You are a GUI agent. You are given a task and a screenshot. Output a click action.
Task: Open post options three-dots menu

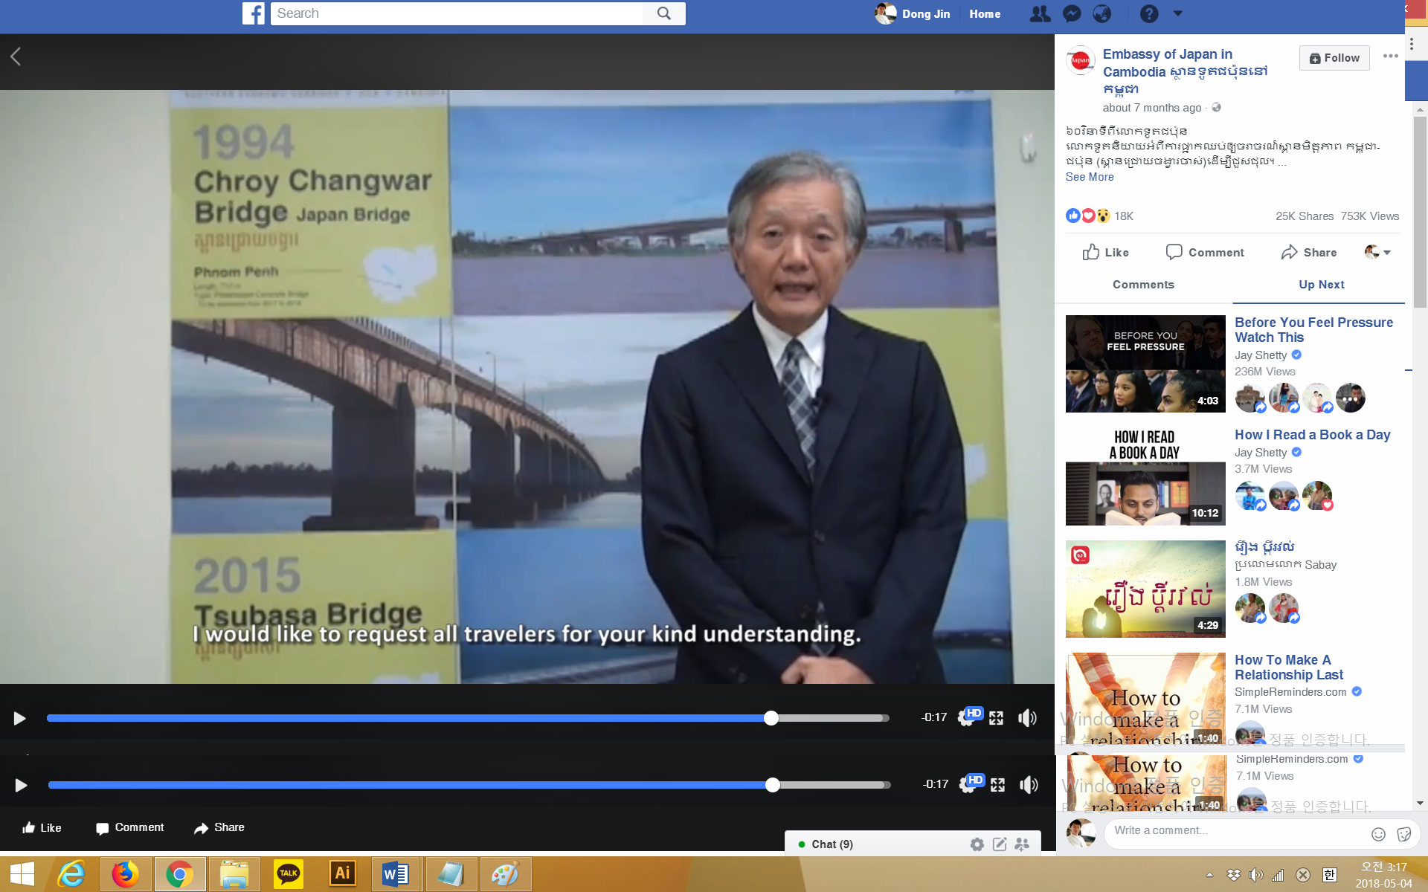[1390, 56]
